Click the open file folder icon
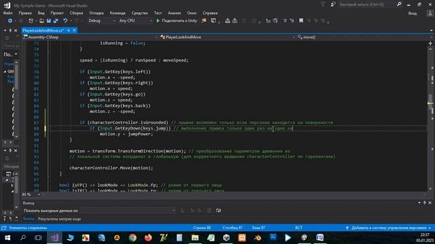Screen dimensions: 435x244 41,21
